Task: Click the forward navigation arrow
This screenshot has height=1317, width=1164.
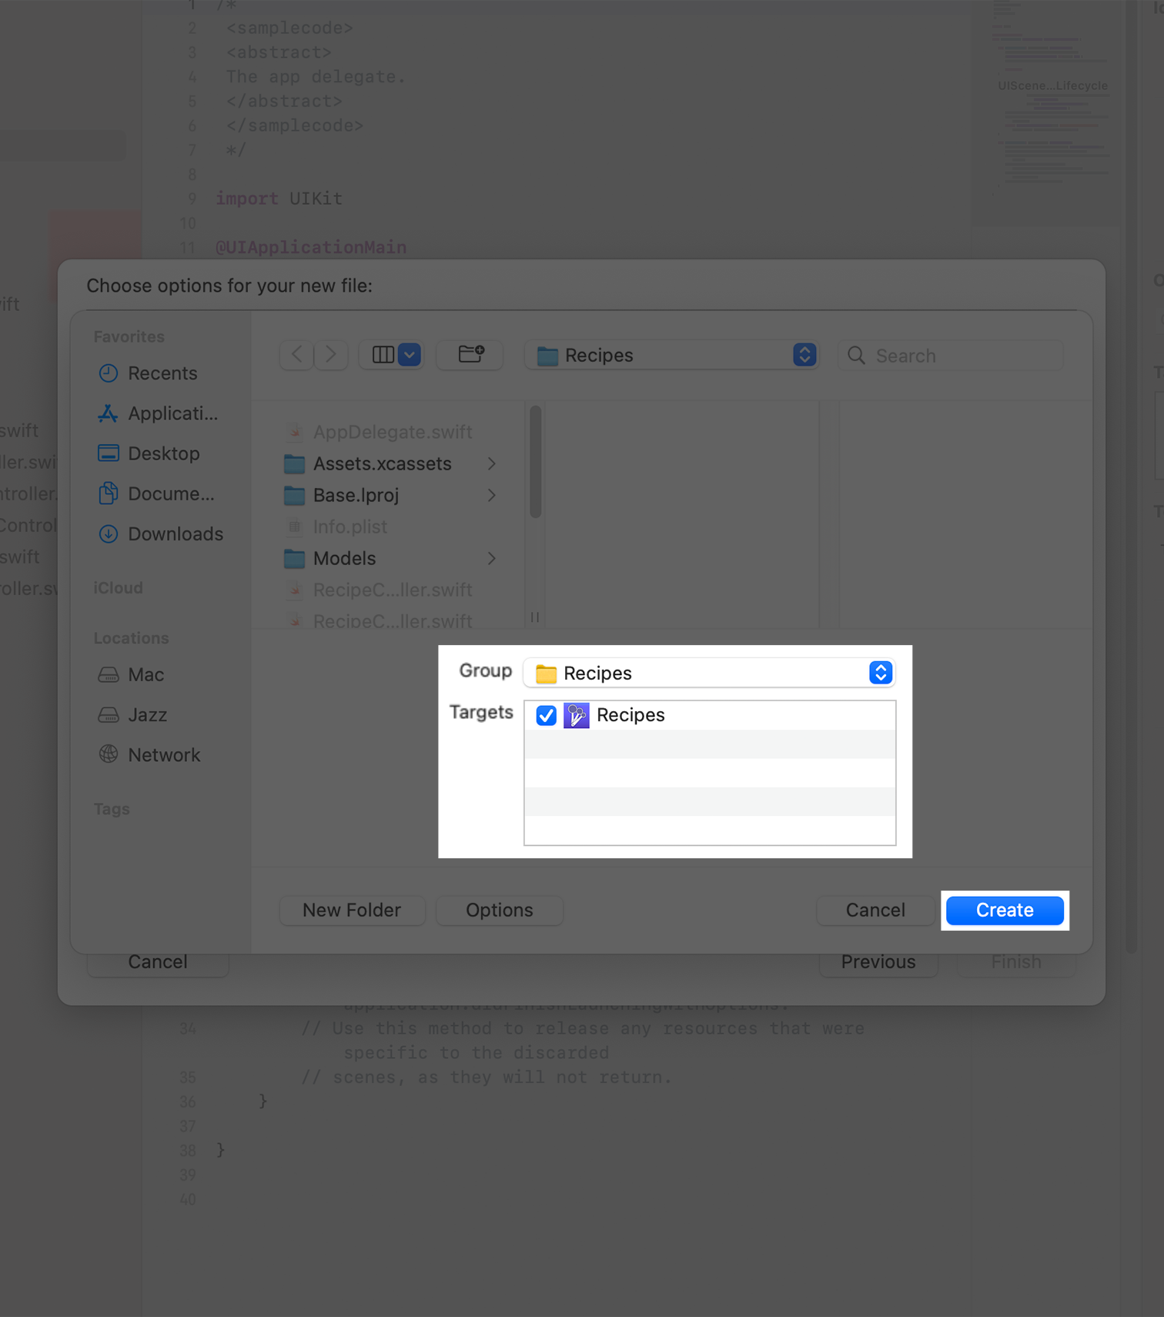Action: 331,355
